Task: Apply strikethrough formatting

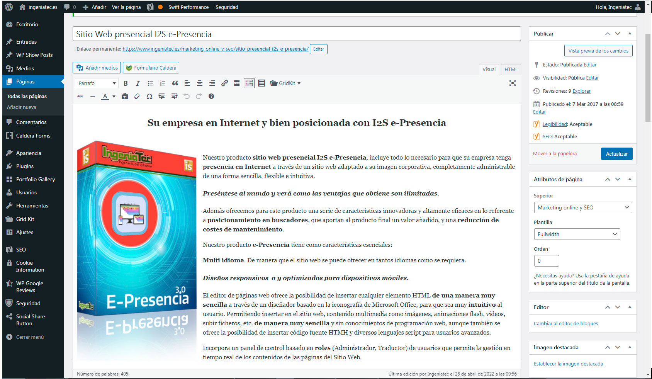Action: point(80,96)
